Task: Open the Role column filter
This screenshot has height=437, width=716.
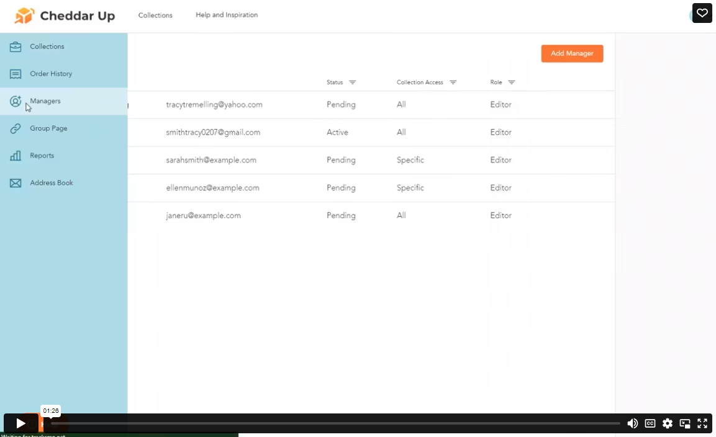Action: 511,82
